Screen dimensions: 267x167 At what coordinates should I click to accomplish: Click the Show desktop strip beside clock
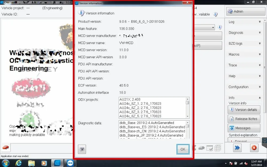click(266, 163)
